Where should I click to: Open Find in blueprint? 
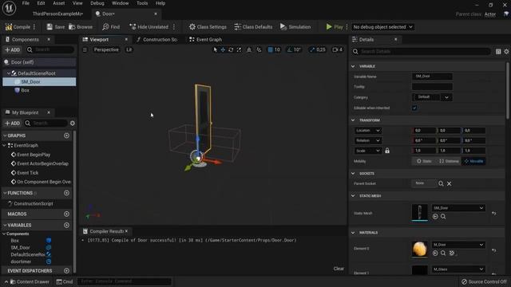click(x=111, y=27)
